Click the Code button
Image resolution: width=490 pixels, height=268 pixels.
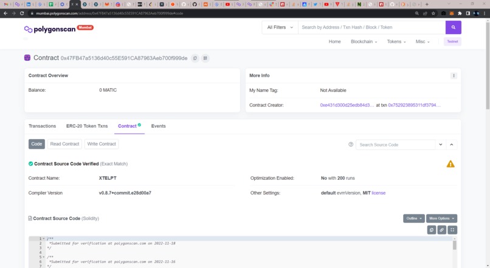tap(36, 144)
